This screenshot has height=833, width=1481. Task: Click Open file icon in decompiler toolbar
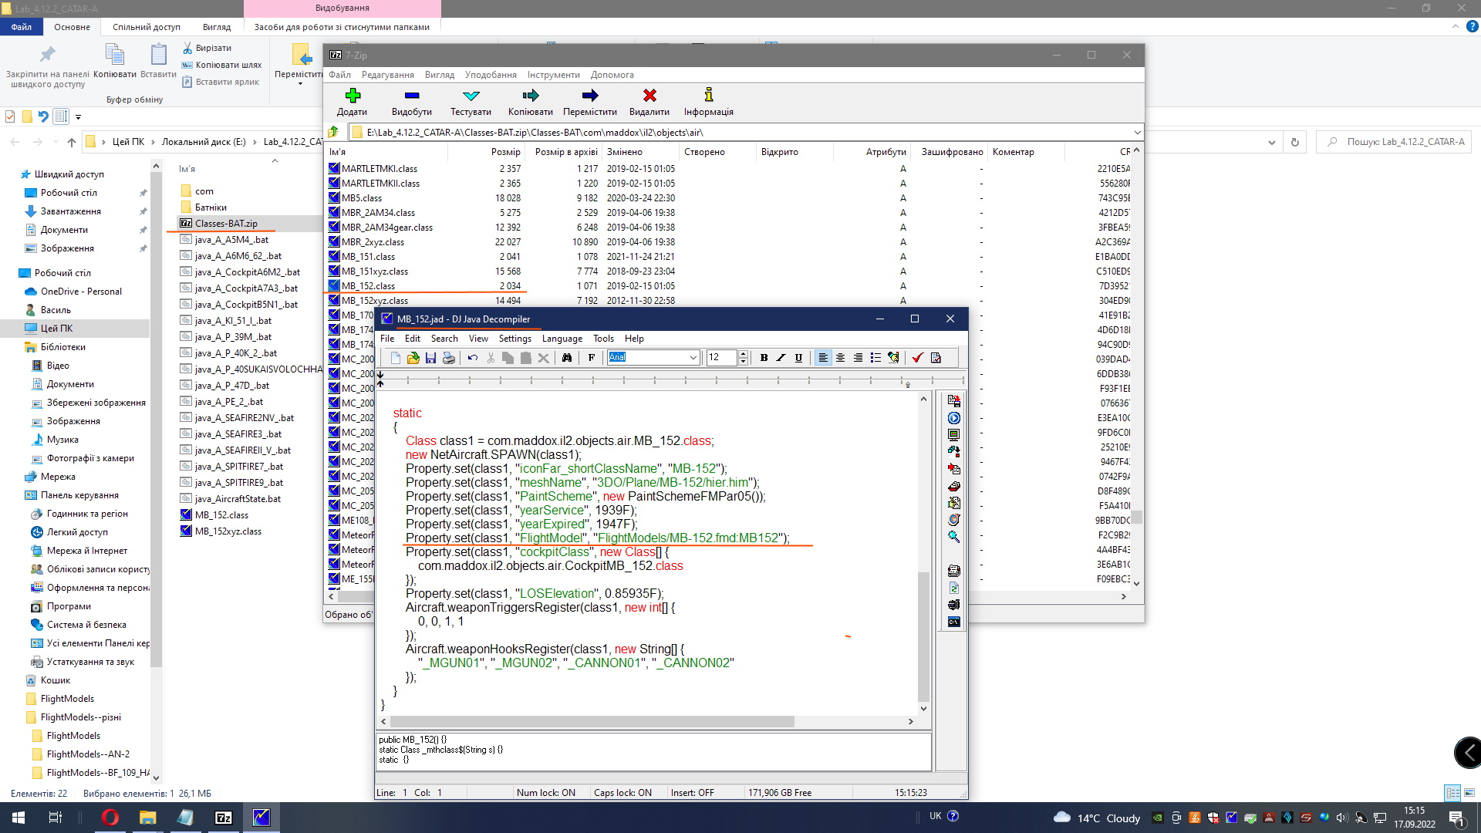(413, 358)
